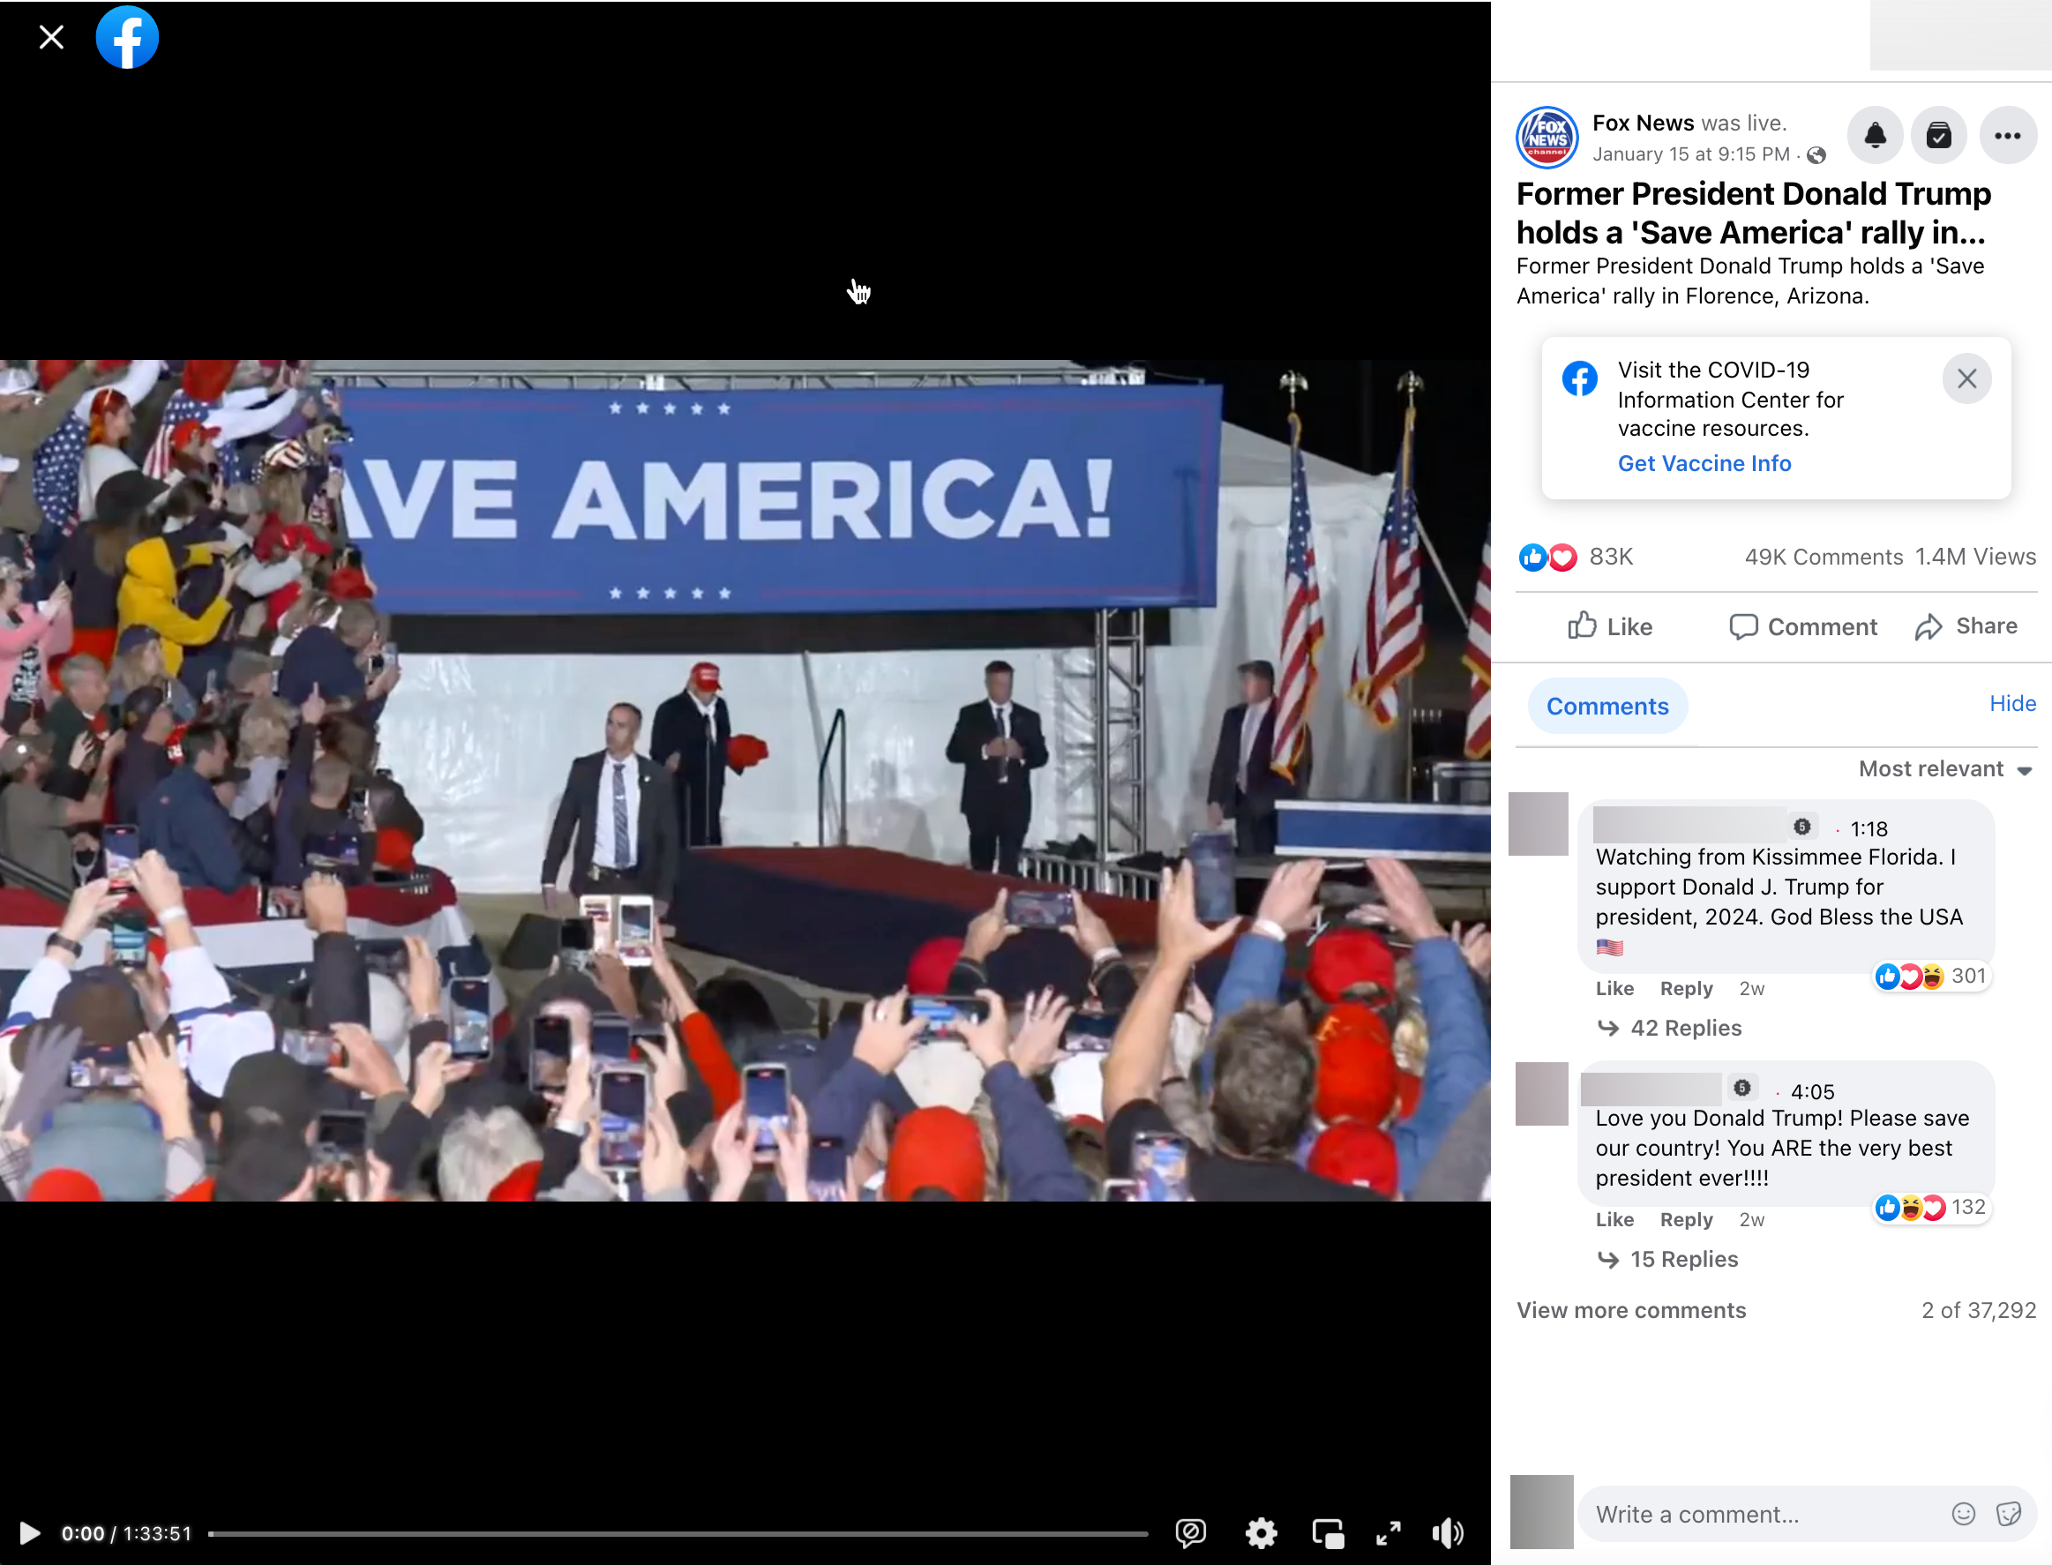2052x1565 pixels.
Task: Mute the video volume
Action: [x=1447, y=1532]
